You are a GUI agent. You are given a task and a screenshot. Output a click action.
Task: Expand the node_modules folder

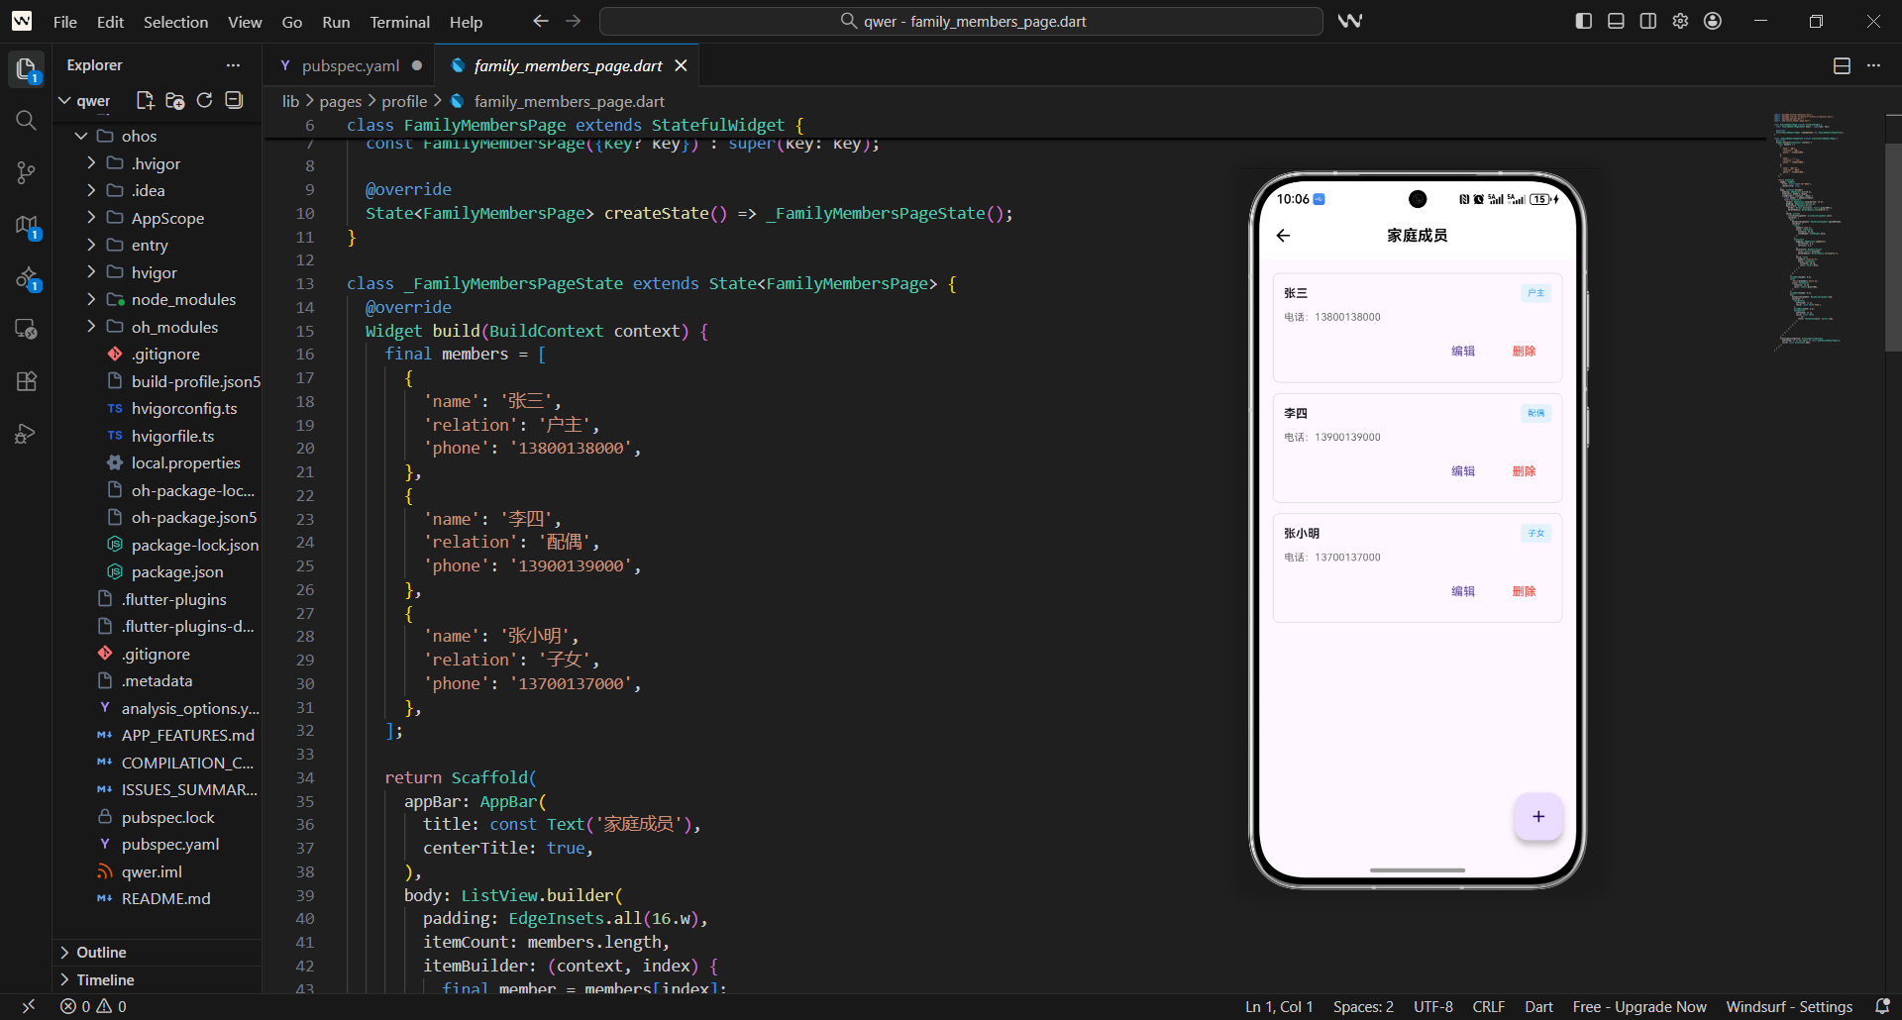click(x=91, y=299)
